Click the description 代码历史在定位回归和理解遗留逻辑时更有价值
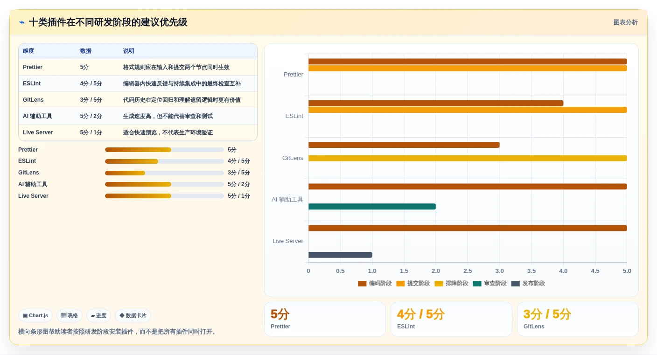657x355 pixels. click(x=182, y=100)
